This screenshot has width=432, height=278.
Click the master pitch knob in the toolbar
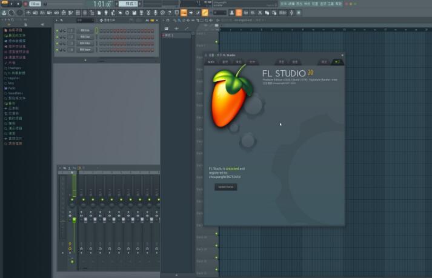[19, 13]
